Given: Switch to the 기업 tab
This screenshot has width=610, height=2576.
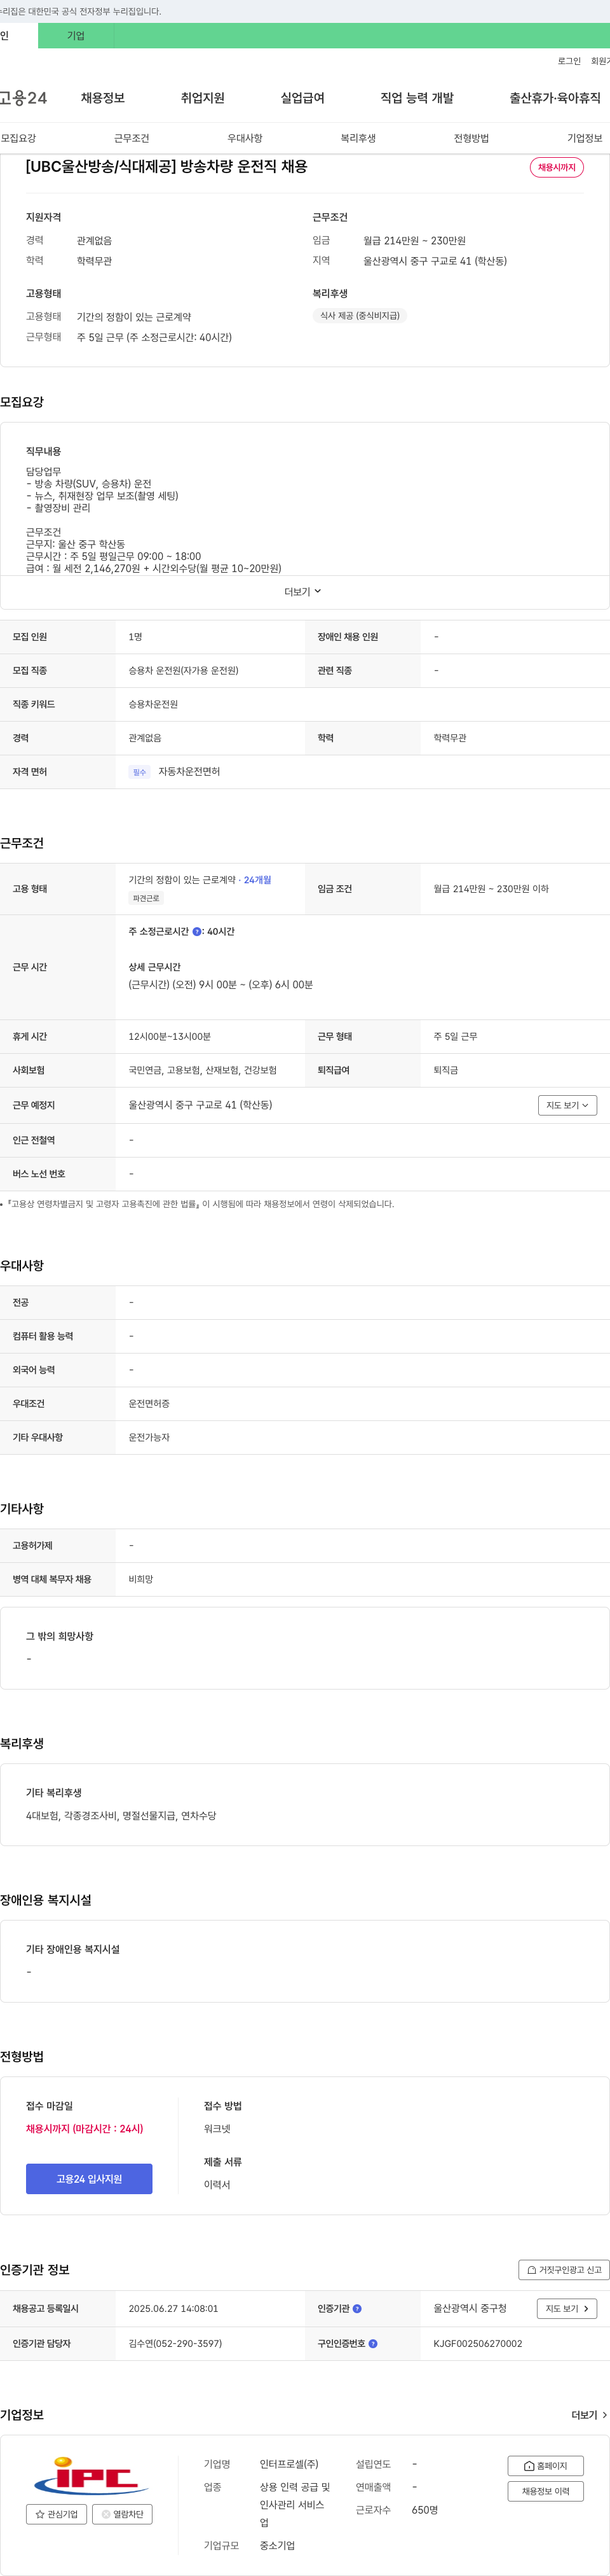Looking at the screenshot, I should pyautogui.click(x=76, y=36).
